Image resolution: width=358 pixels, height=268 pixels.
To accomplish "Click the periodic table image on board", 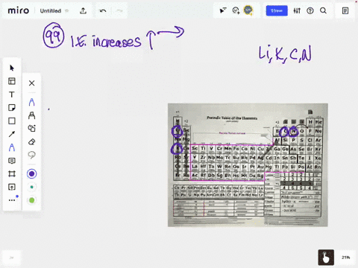I will tap(248, 165).
